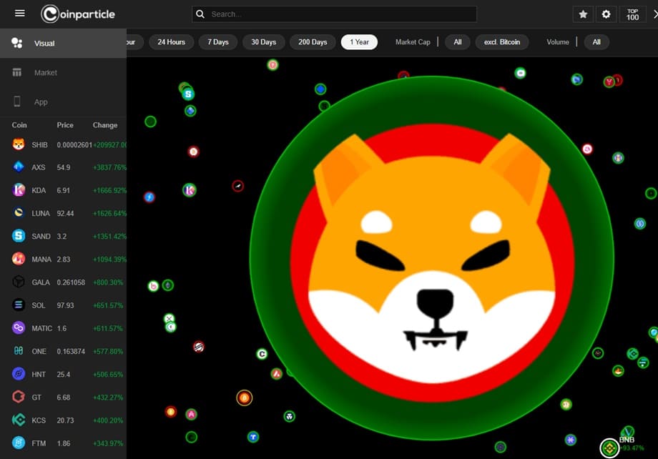Set Volume filter to All
Image resolution: width=658 pixels, height=459 pixels.
click(x=596, y=42)
